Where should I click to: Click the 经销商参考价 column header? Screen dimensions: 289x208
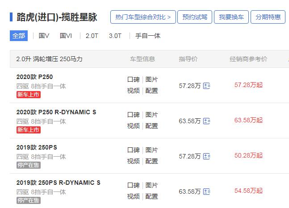tap(248, 59)
